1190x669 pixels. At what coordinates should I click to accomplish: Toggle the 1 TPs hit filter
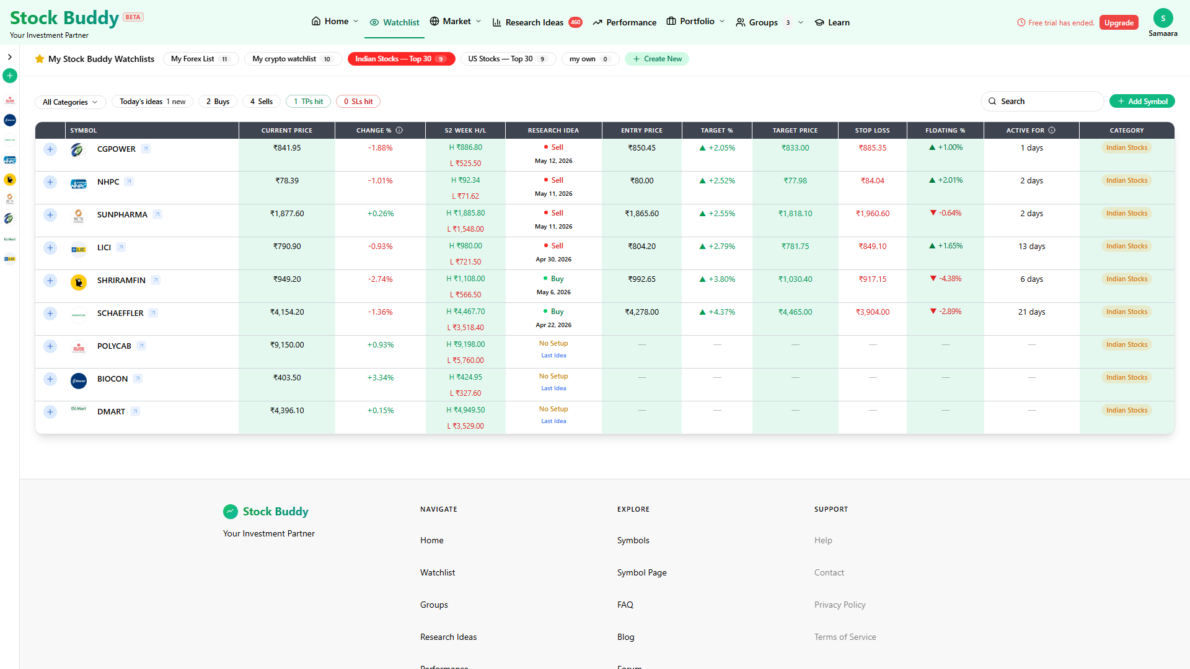point(308,102)
